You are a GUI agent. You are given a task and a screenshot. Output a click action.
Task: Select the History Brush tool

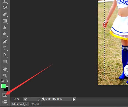click(x=5, y=8)
